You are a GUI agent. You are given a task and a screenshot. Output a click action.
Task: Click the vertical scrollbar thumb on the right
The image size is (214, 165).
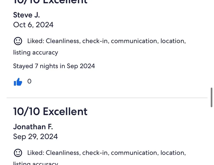(x=211, y=97)
